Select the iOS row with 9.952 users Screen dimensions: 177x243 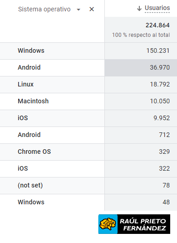[88, 118]
